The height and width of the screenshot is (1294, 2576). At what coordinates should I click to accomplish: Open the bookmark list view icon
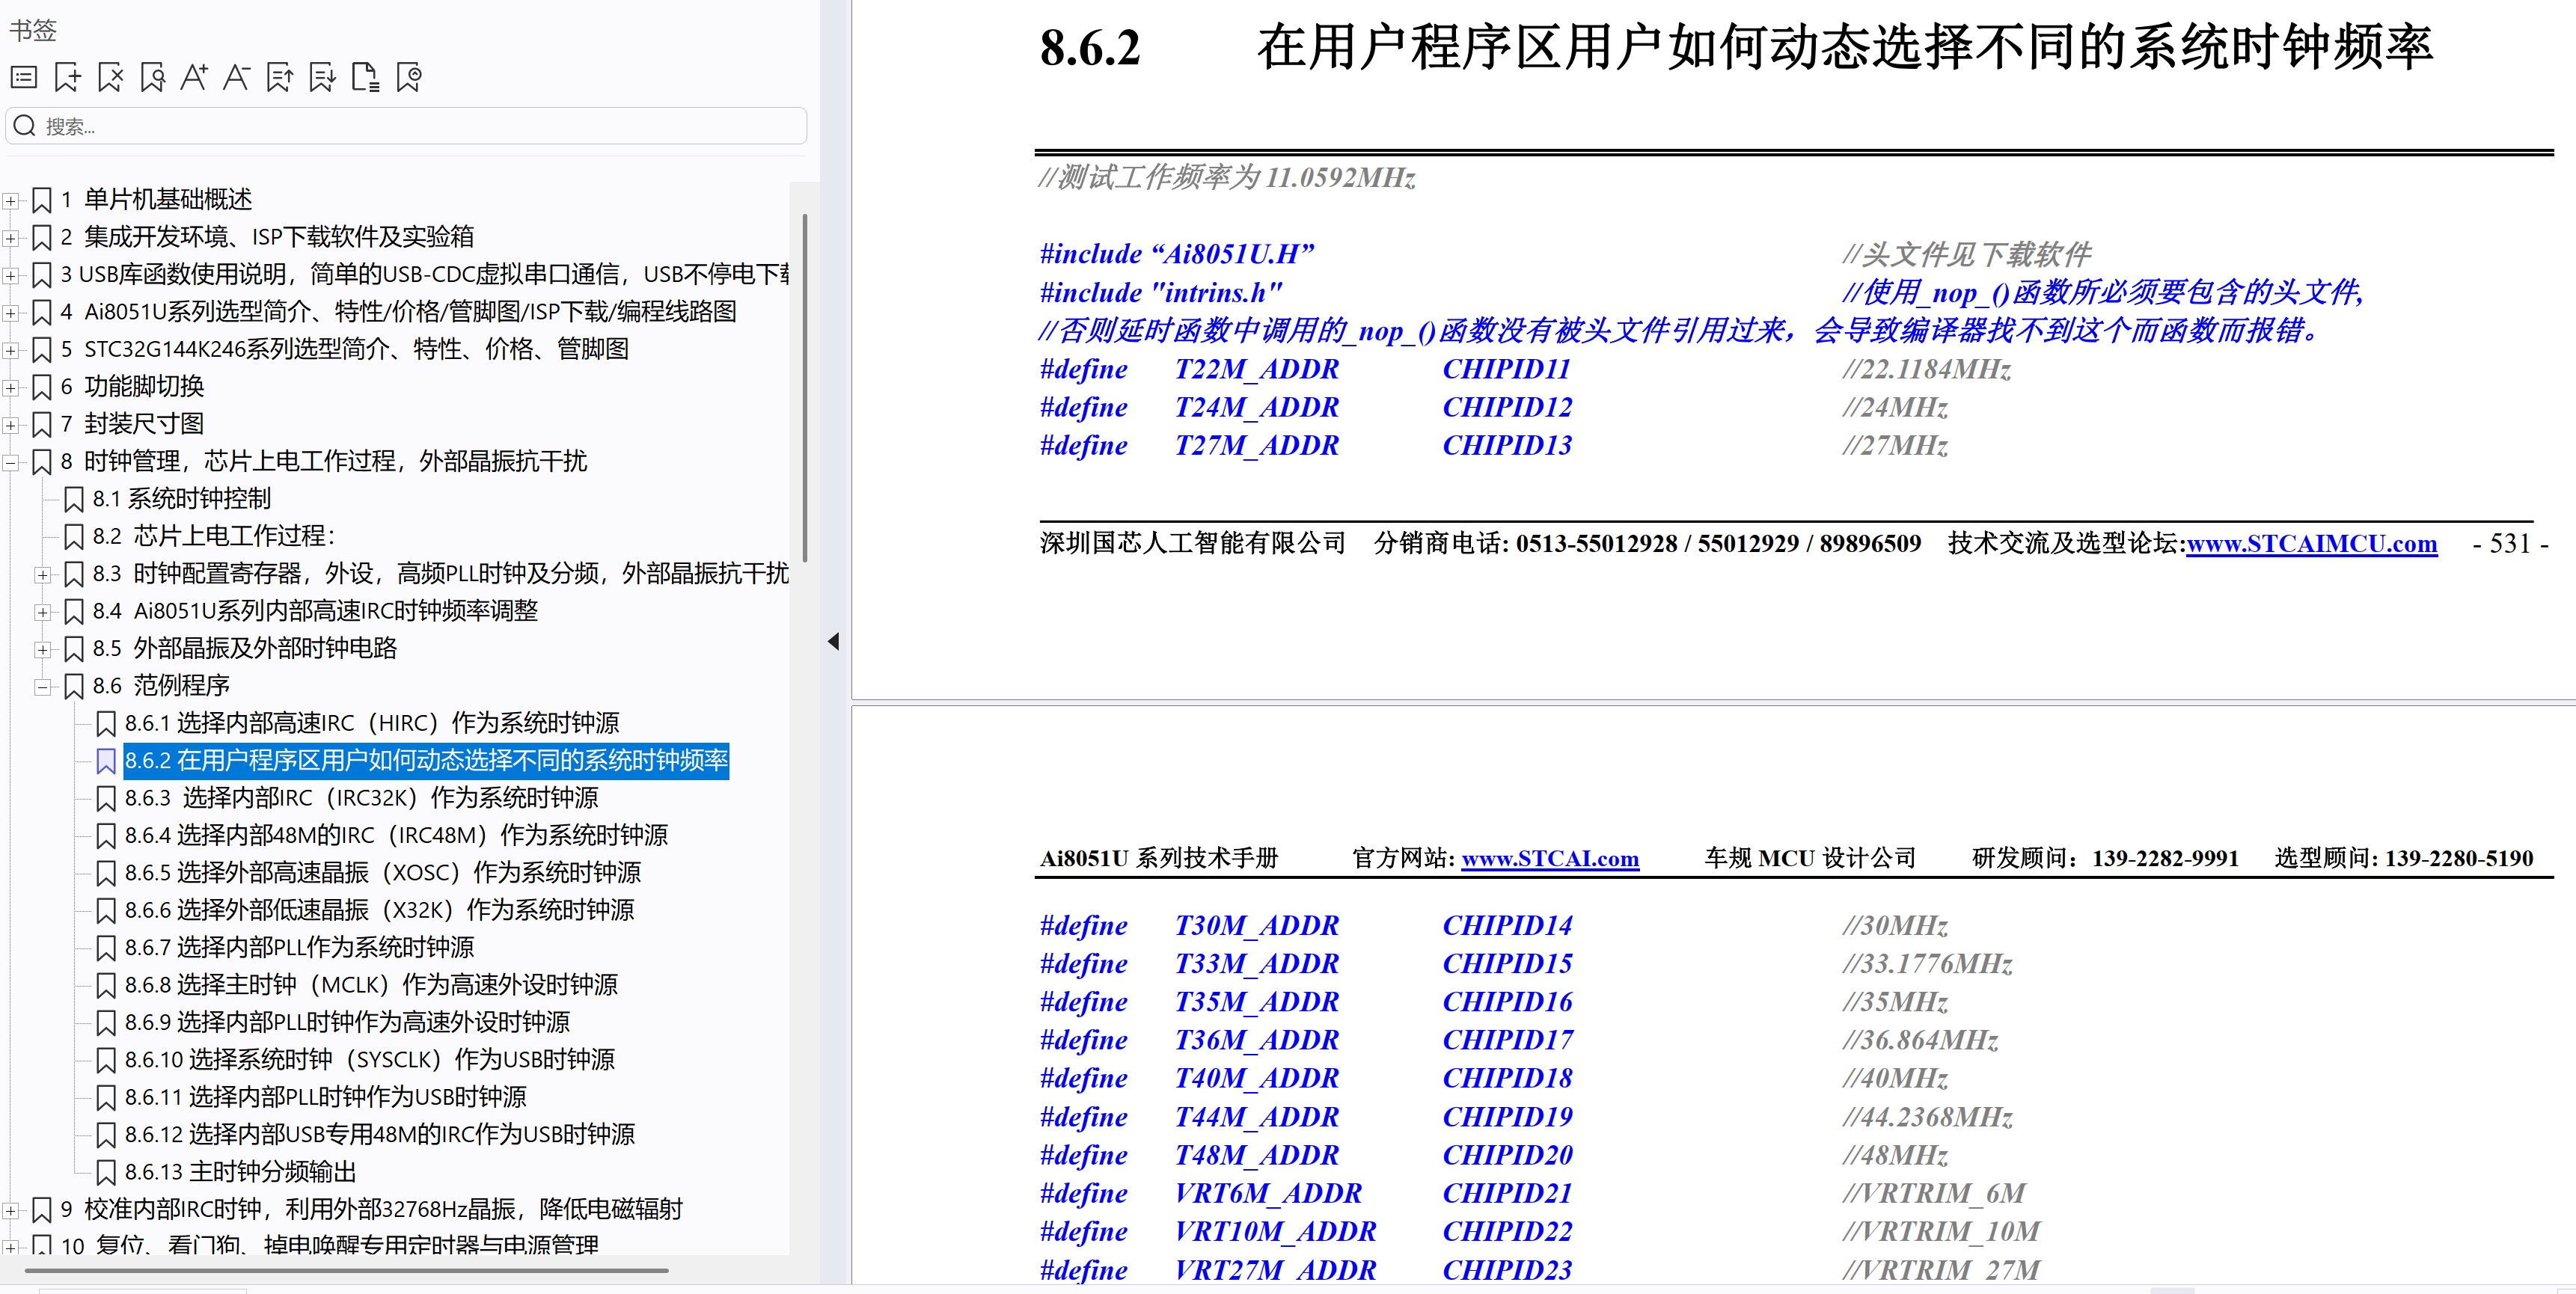click(24, 77)
